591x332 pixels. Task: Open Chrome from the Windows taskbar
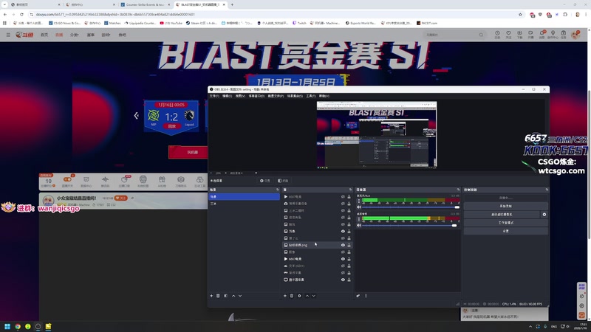(x=17, y=326)
